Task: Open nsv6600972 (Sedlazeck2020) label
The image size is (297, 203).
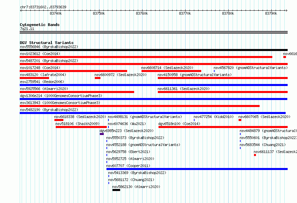Action: pyautogui.click(x=121, y=75)
